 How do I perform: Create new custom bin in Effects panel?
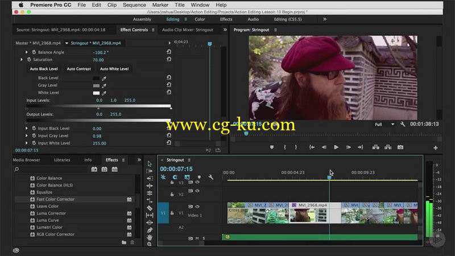point(124,242)
